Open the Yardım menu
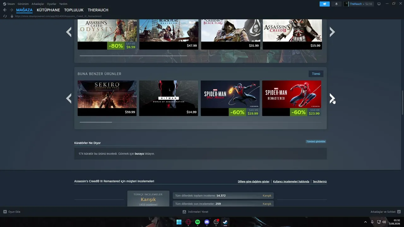This screenshot has height=227, width=404. click(x=63, y=4)
